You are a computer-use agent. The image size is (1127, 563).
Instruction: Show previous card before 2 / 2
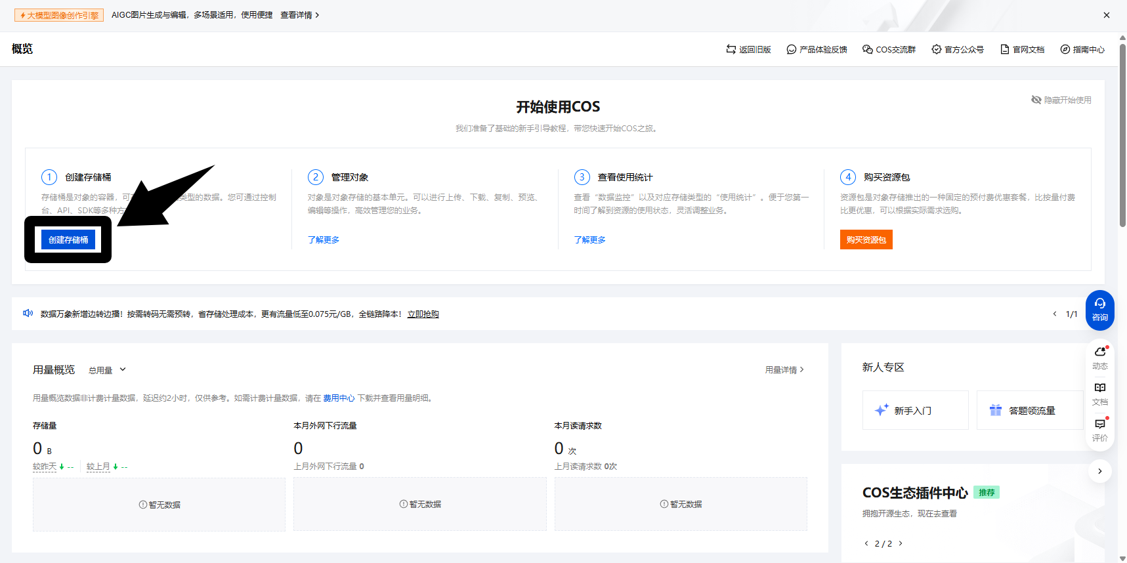[866, 543]
